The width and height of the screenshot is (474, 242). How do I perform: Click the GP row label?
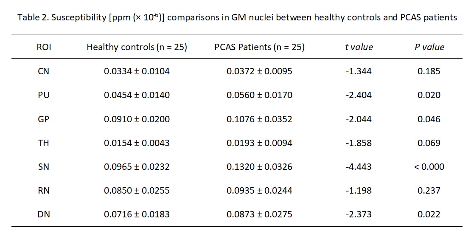tap(44, 119)
